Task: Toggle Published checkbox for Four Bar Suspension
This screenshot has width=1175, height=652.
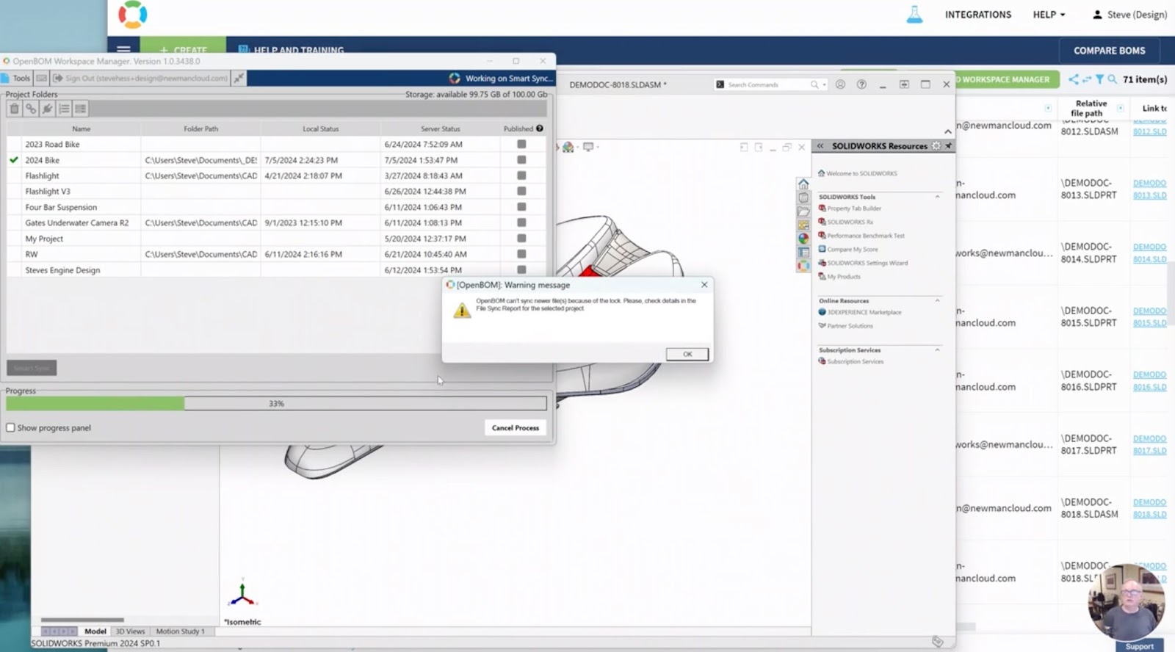Action: click(x=521, y=207)
